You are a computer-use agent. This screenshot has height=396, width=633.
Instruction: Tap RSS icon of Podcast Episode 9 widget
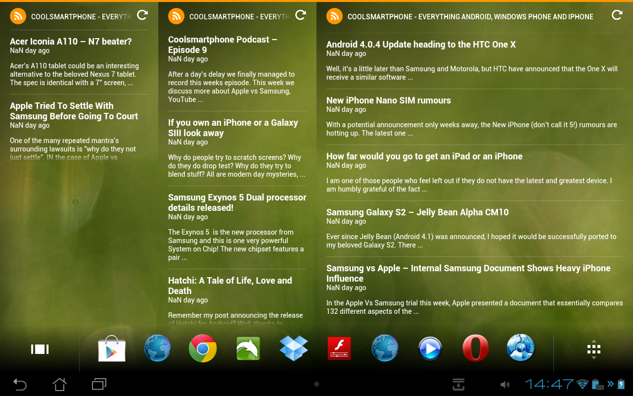176,16
